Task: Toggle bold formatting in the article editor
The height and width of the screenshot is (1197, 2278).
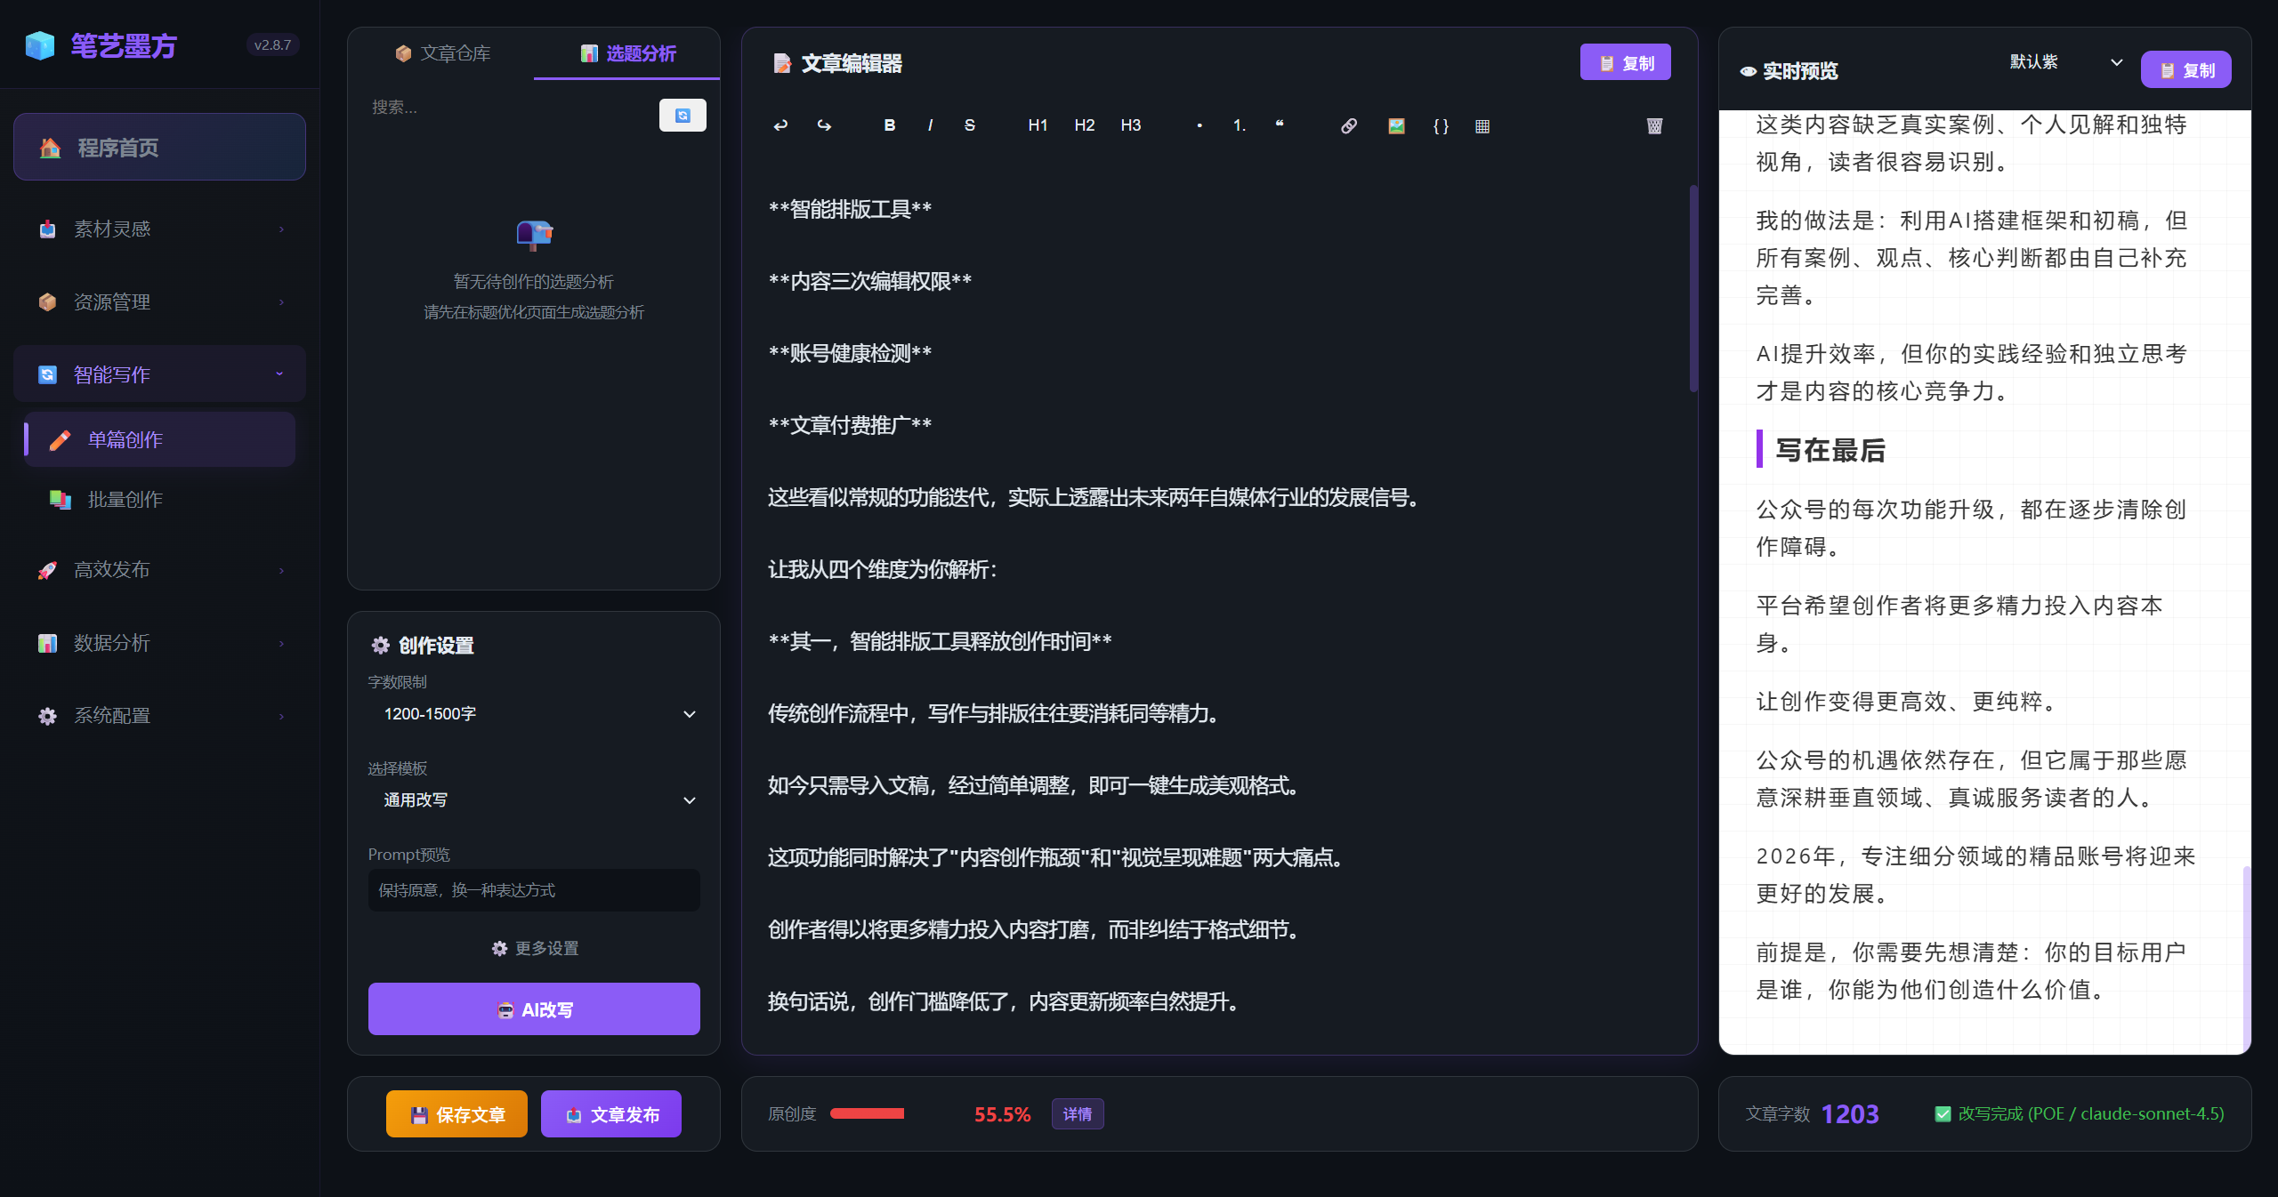Action: 889,125
